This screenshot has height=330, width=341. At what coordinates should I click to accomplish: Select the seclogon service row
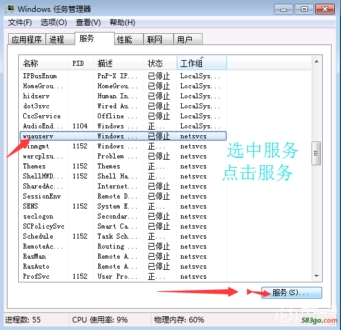123,217
